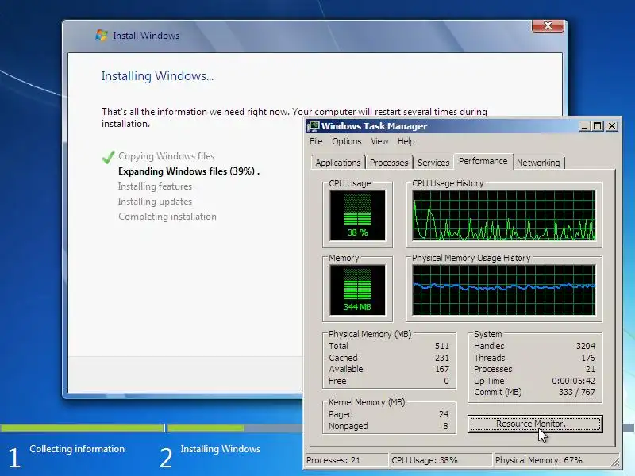Click the Windows logo in Install Windows title
This screenshot has height=476, width=635.
[x=102, y=35]
